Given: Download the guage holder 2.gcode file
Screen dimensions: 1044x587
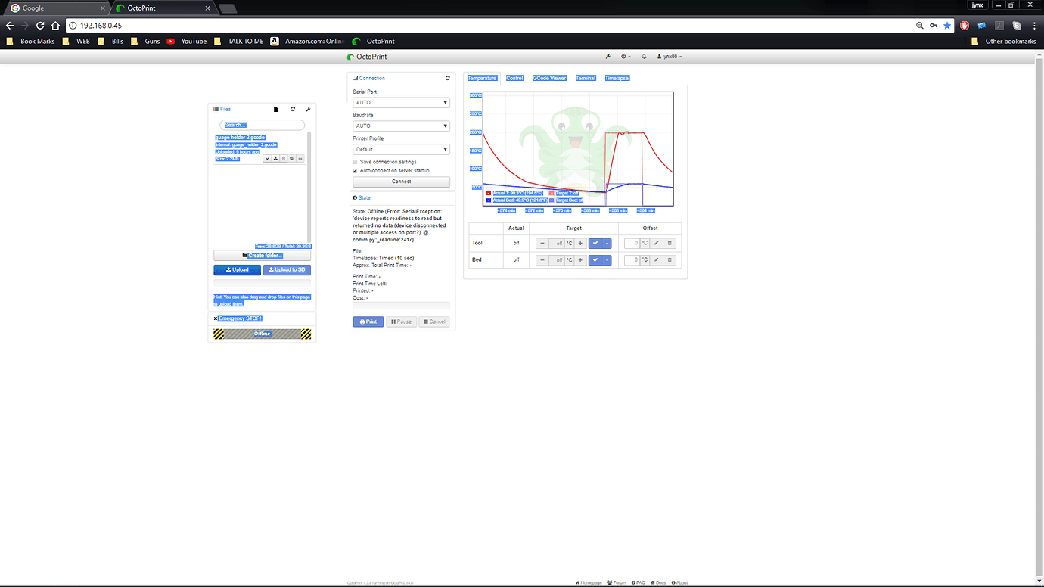Looking at the screenshot, I should (x=275, y=158).
